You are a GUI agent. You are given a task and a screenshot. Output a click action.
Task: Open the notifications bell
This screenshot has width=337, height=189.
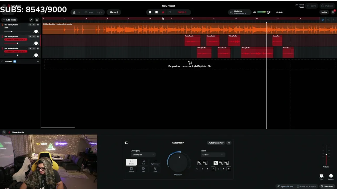[x=333, y=12]
